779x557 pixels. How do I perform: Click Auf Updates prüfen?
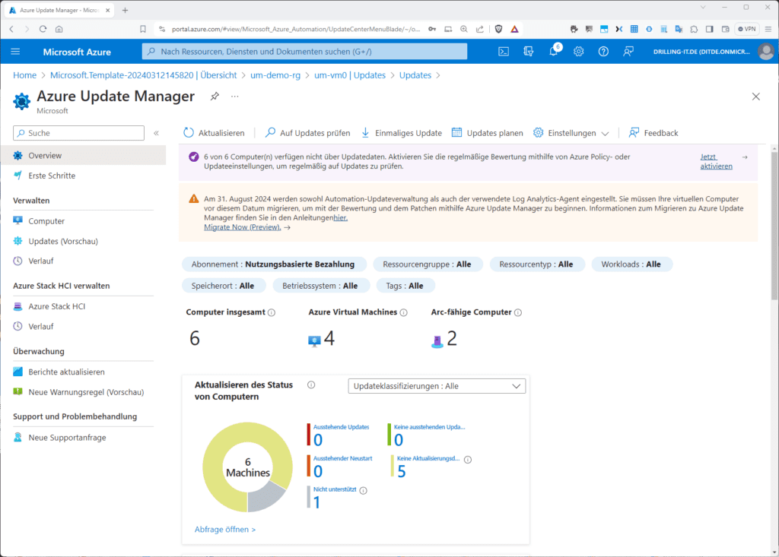click(307, 133)
